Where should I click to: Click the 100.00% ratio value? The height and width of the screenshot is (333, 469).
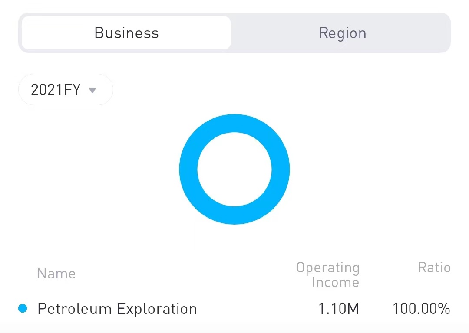click(421, 309)
